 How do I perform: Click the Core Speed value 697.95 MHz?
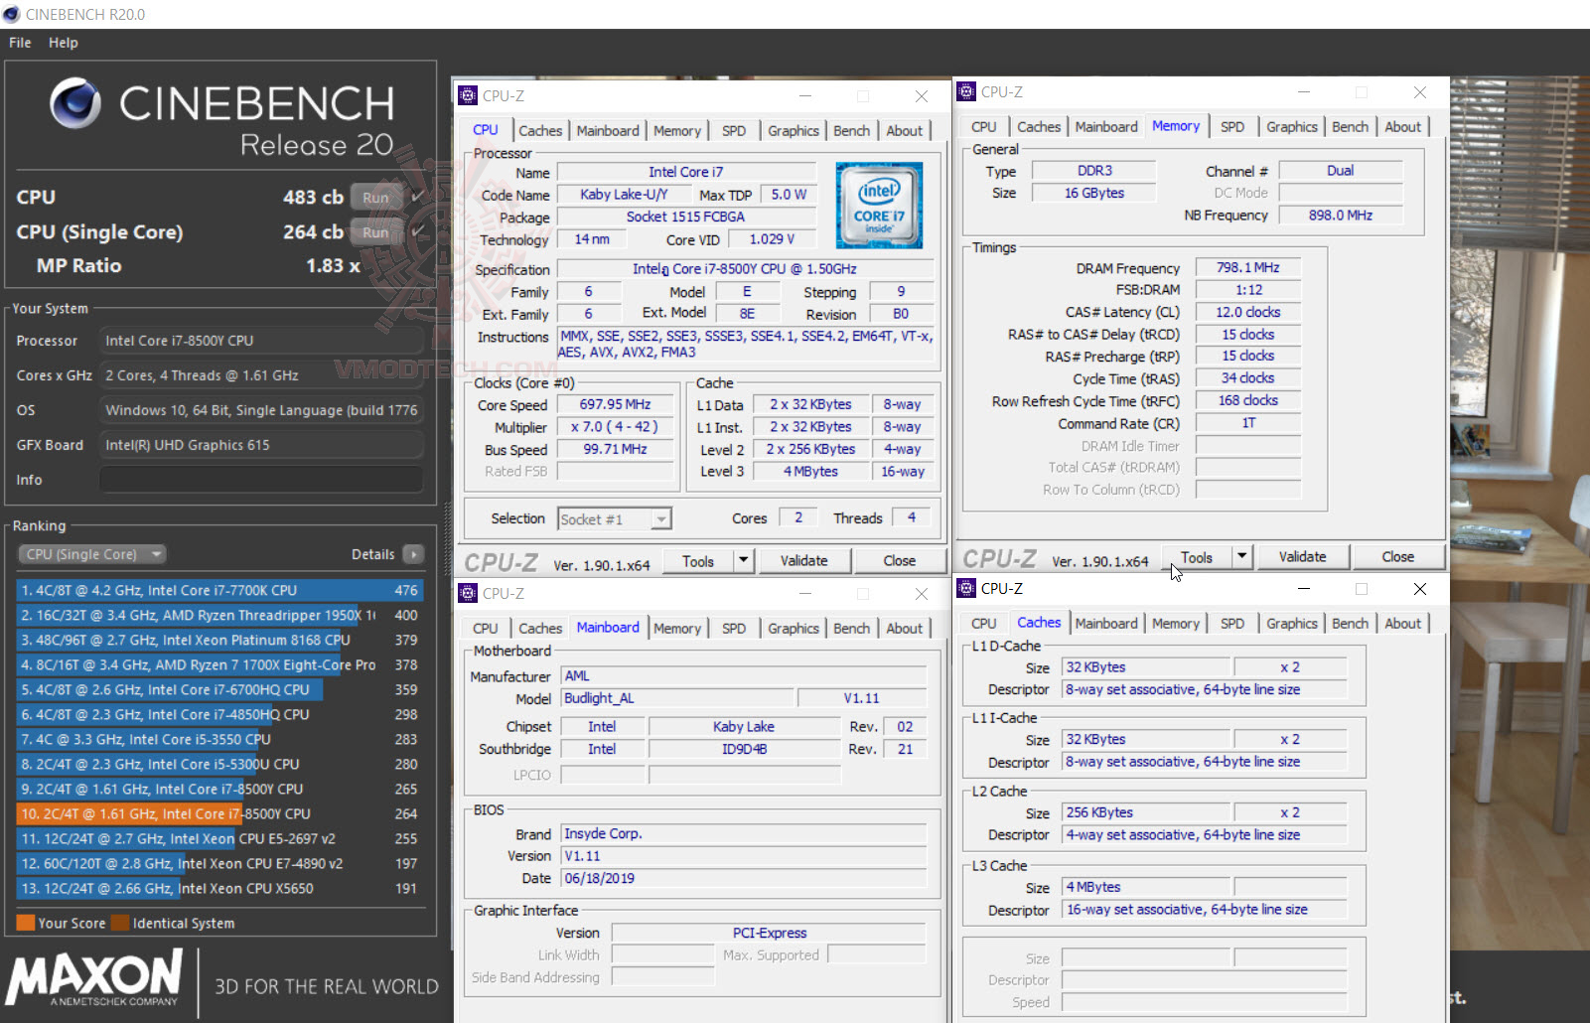click(616, 404)
